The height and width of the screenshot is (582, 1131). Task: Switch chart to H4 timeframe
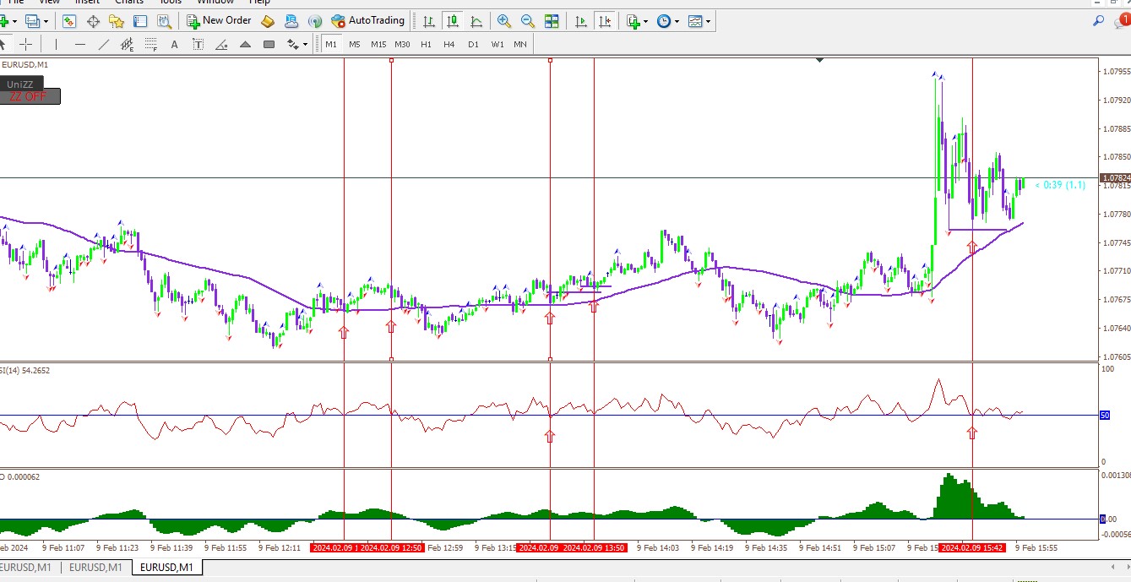(449, 44)
